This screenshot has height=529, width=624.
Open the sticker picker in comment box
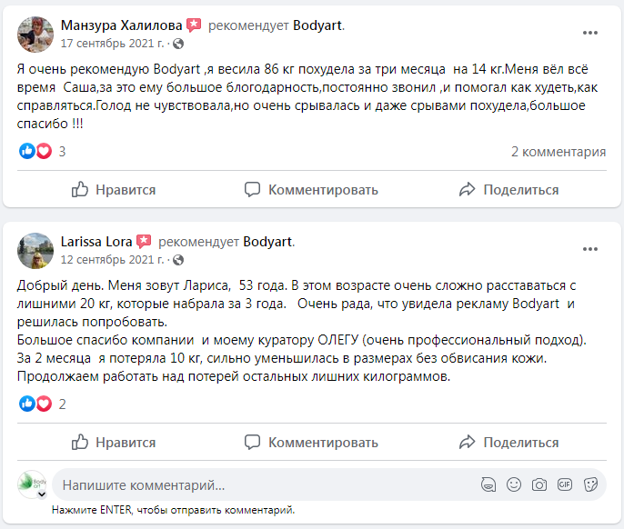590,484
